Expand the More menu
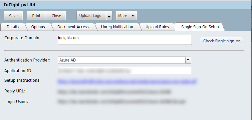This screenshot has width=252, height=120. click(x=126, y=16)
